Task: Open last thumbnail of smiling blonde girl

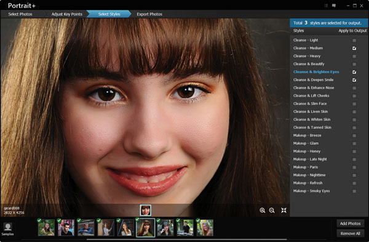Action: (205, 228)
